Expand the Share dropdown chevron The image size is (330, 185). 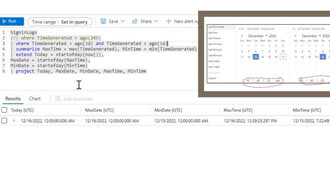(156, 21)
